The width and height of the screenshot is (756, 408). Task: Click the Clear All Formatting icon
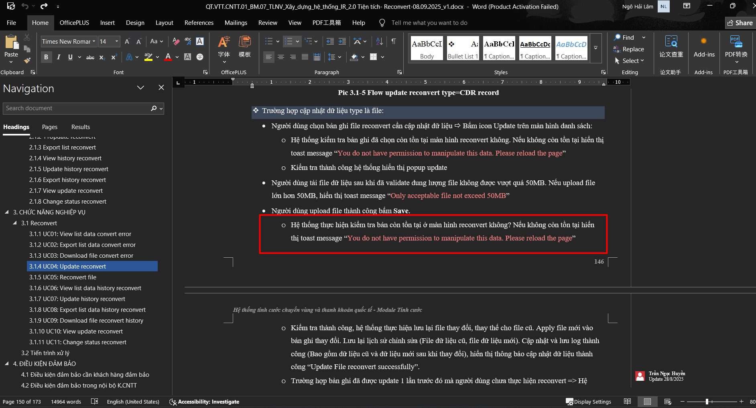pyautogui.click(x=176, y=41)
